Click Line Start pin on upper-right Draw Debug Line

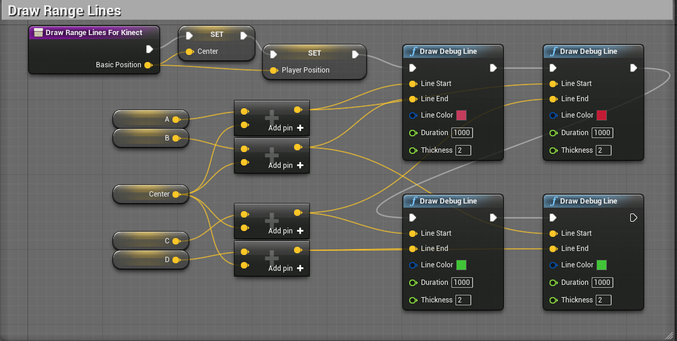click(x=553, y=84)
